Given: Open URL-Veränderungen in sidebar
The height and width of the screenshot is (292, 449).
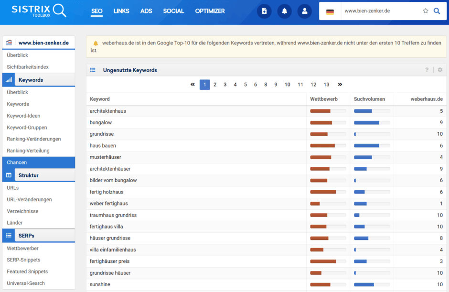Looking at the screenshot, I should tap(29, 199).
